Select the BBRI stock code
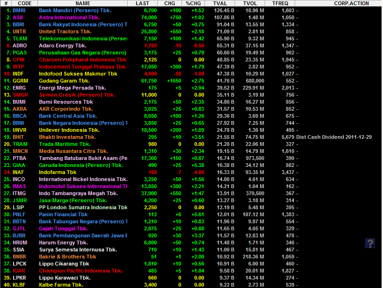This screenshot has width=383, height=288. coord(18,25)
